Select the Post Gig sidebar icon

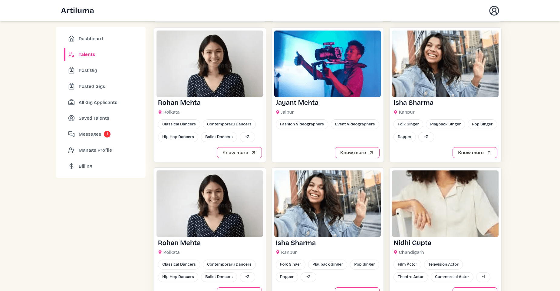71,70
